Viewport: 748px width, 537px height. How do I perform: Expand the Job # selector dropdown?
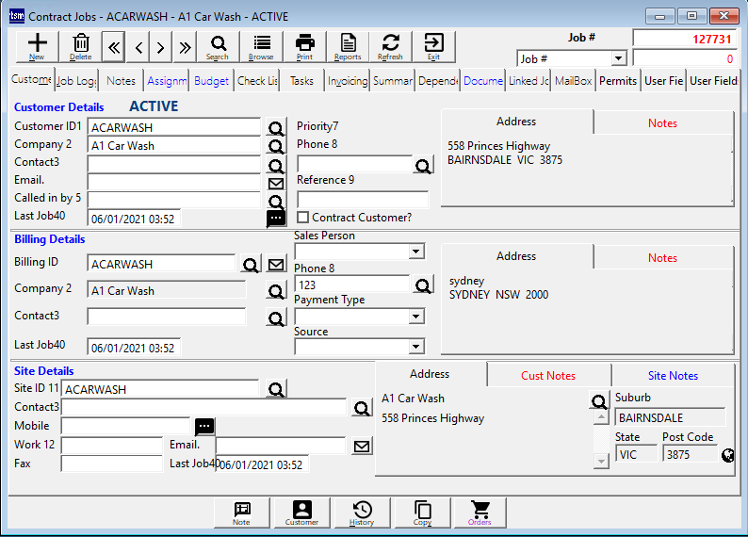pos(618,59)
